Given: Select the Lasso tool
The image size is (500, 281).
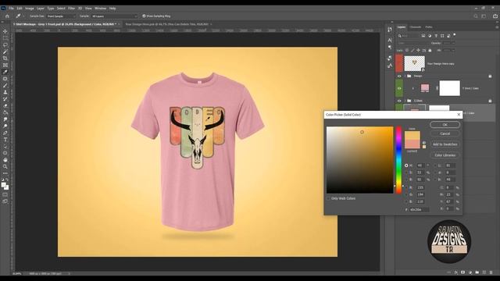Looking at the screenshot, I should coord(5,44).
